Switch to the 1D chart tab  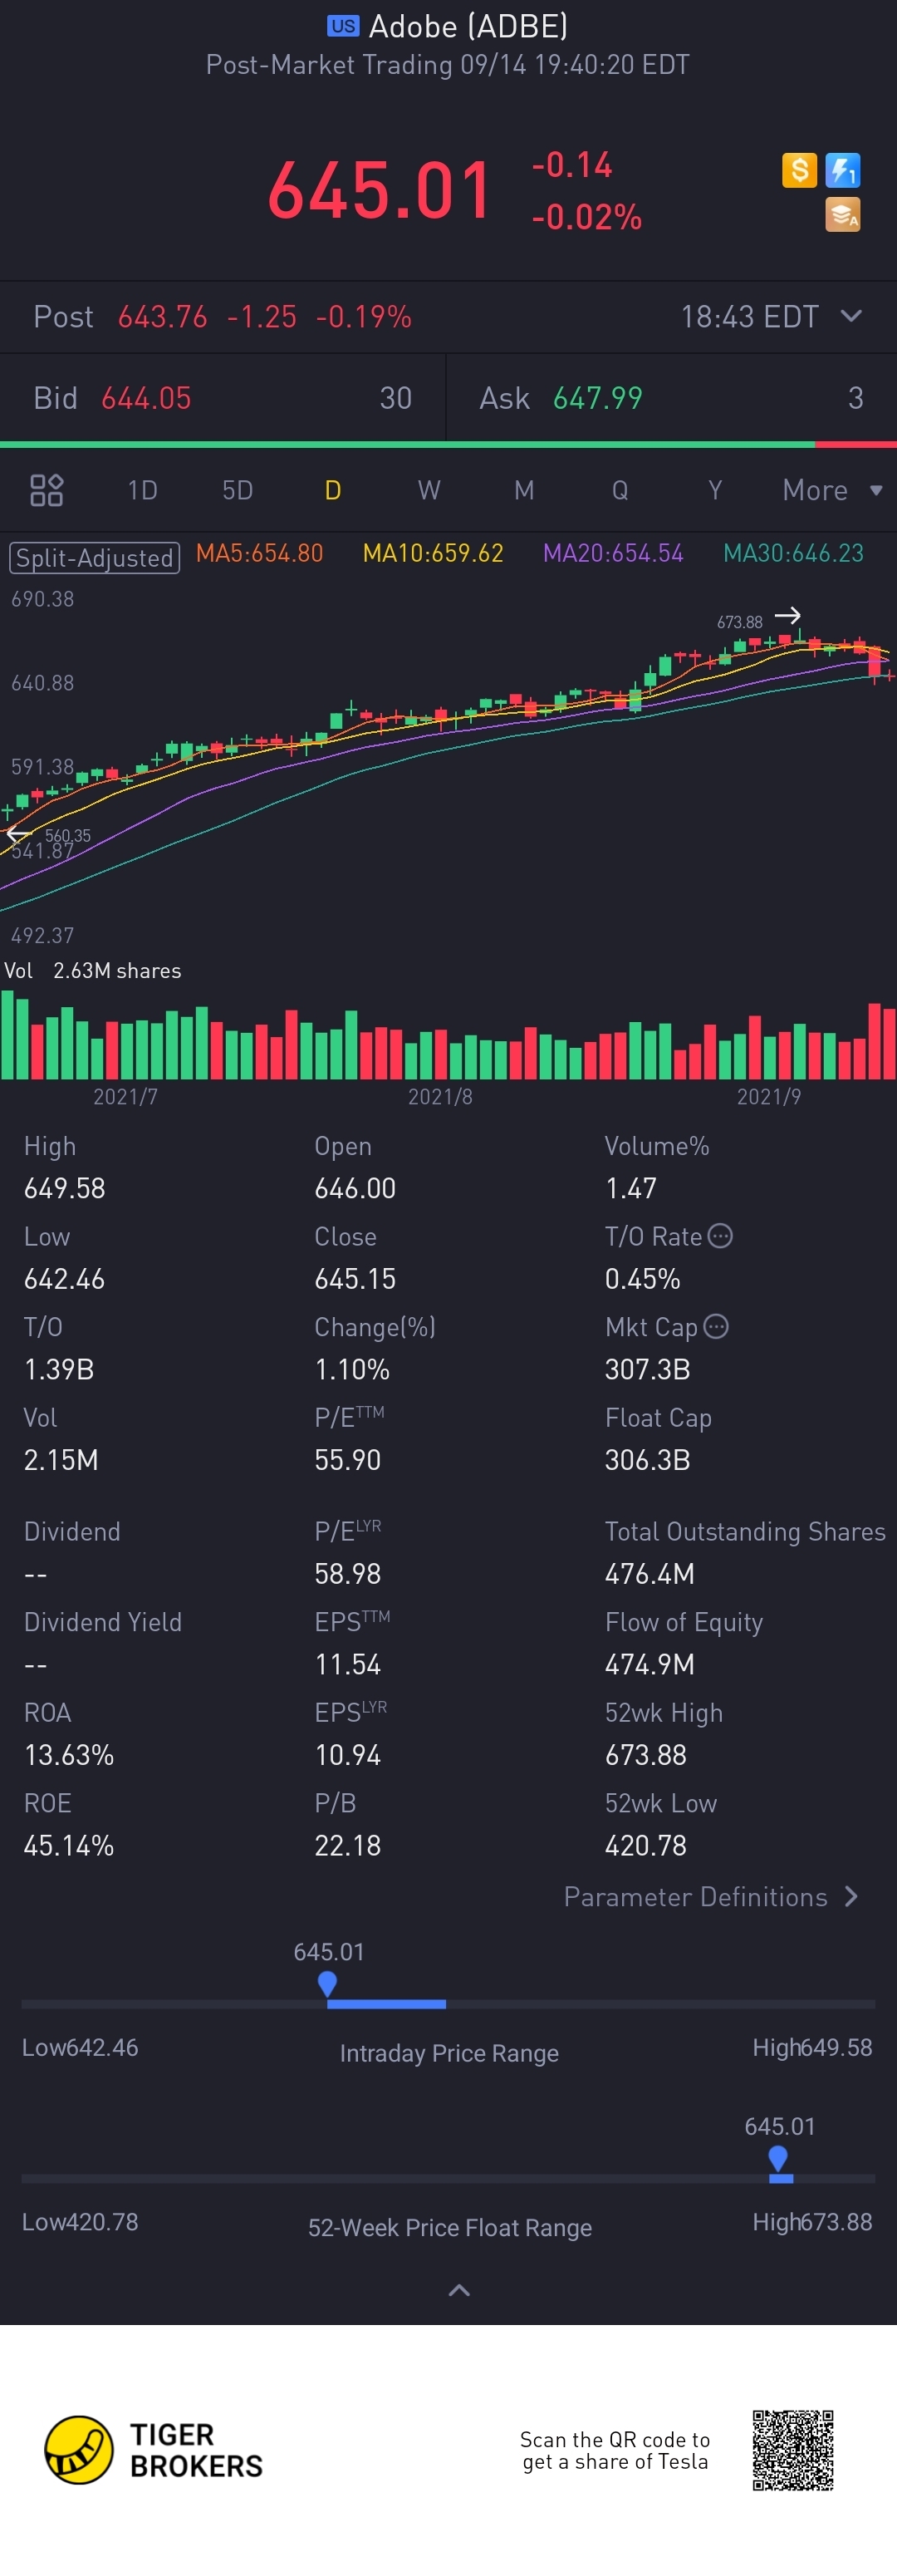click(x=142, y=490)
